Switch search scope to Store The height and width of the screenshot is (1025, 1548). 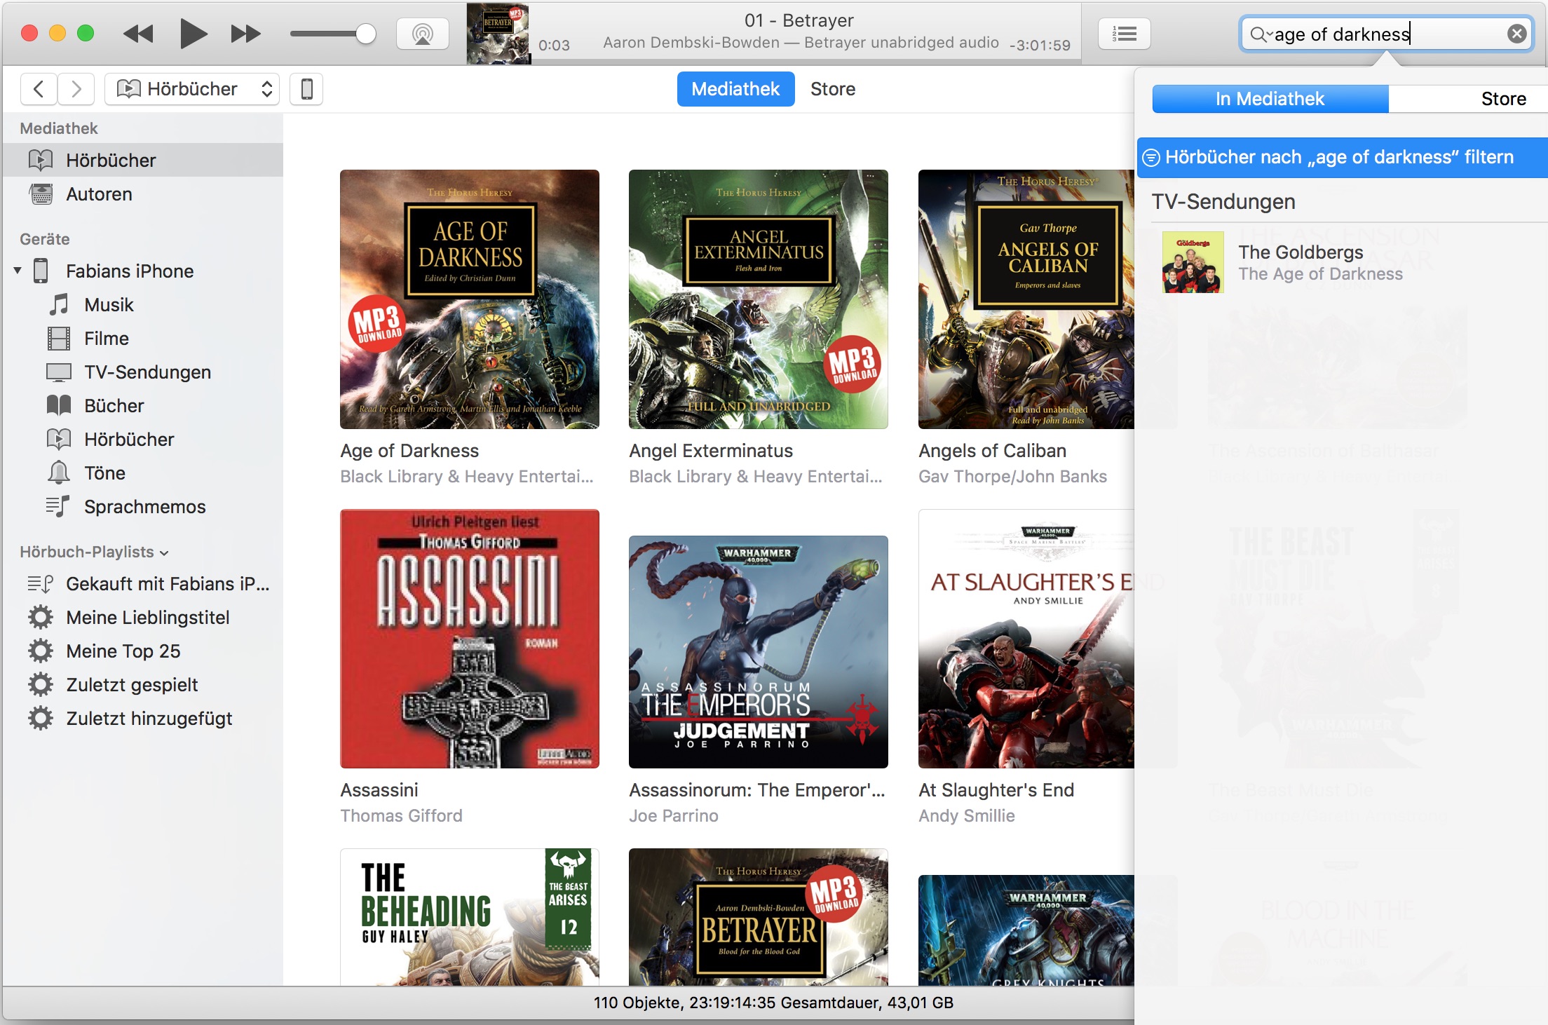point(1502,99)
